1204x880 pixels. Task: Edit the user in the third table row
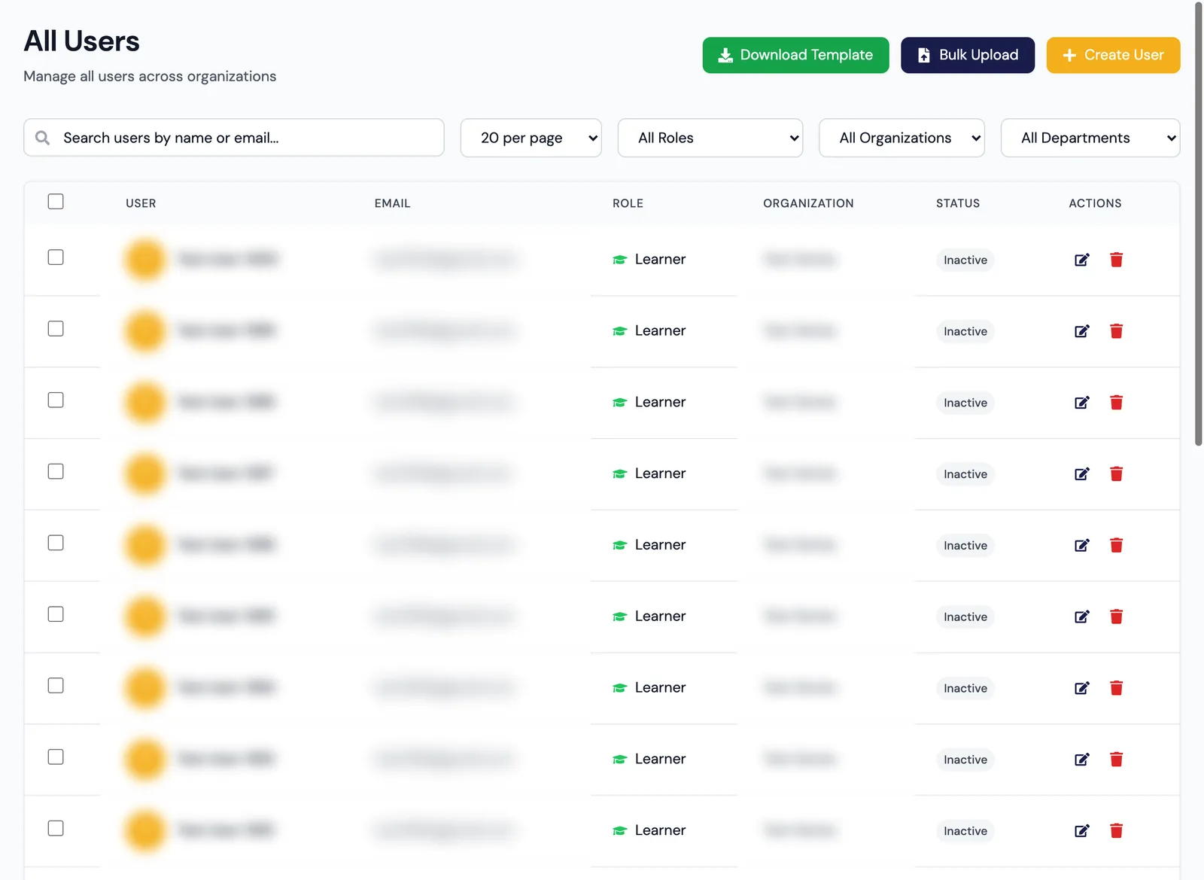[x=1081, y=403]
